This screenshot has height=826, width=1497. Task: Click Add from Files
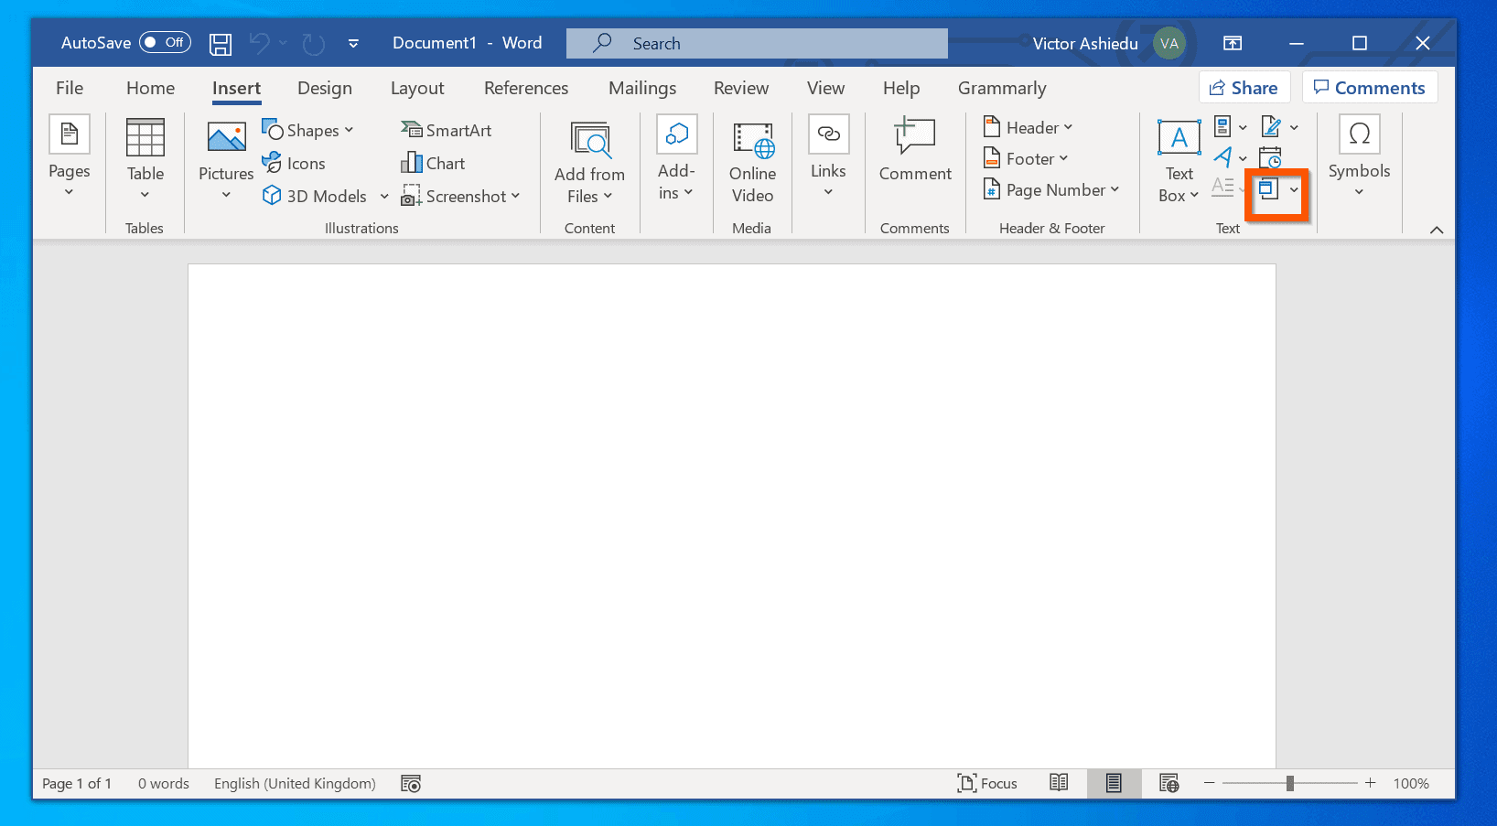589,163
